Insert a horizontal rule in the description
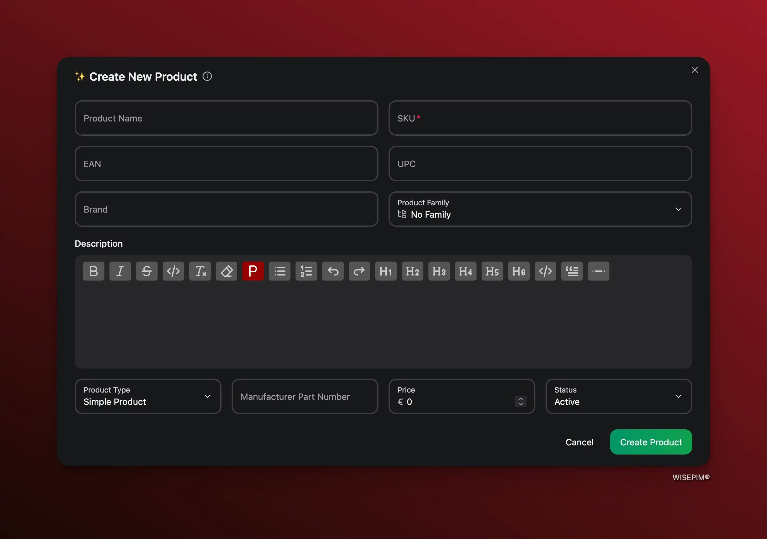Viewport: 767px width, 539px height. point(598,271)
